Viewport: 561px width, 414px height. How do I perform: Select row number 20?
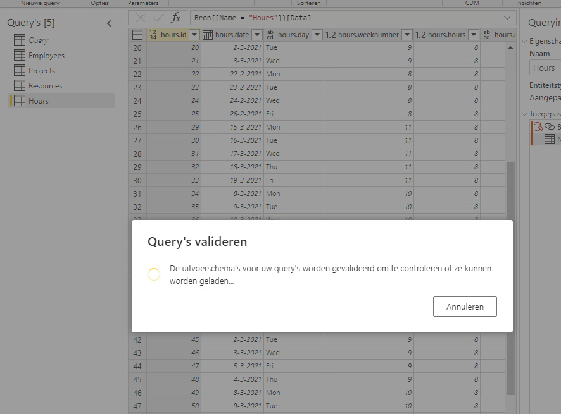[x=137, y=47]
